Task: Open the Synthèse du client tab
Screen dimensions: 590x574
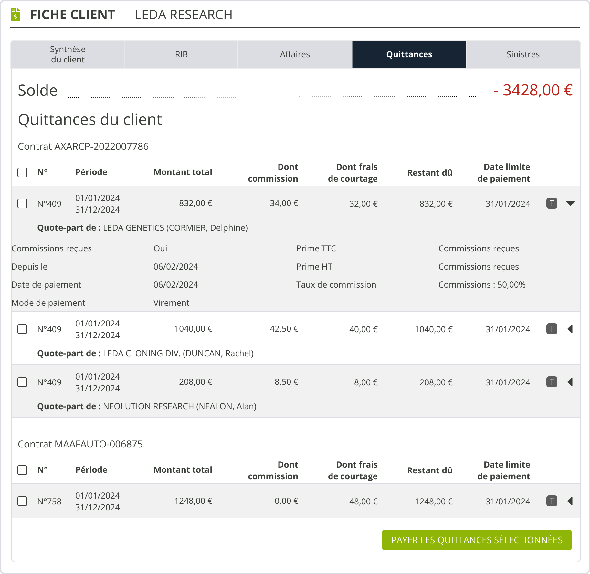Action: 68,54
